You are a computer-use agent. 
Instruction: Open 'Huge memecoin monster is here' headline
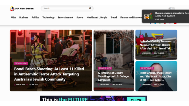point(172,13)
